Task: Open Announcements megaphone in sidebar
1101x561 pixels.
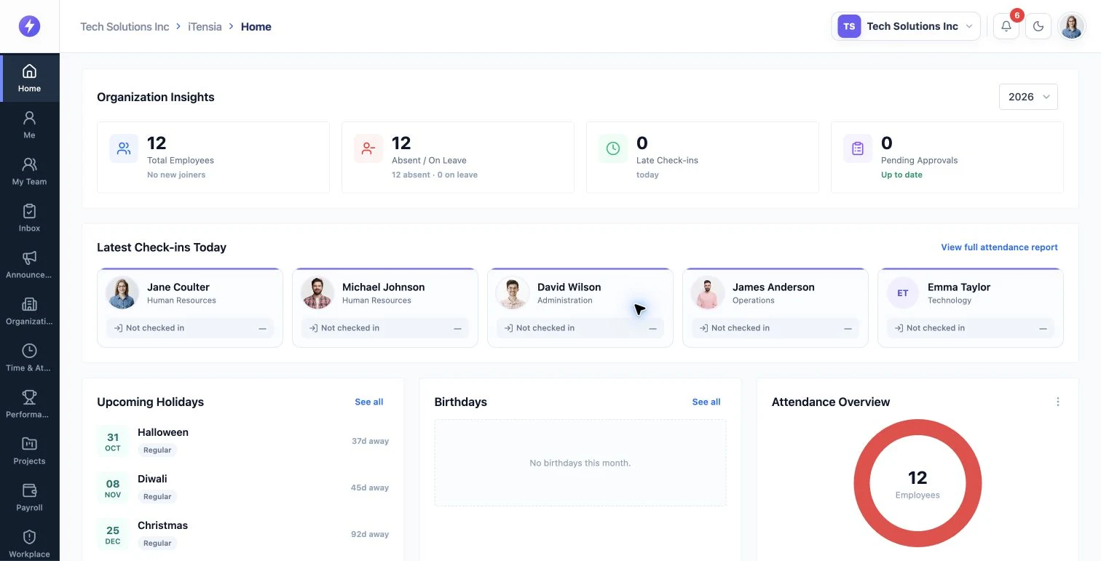Action: tap(29, 264)
